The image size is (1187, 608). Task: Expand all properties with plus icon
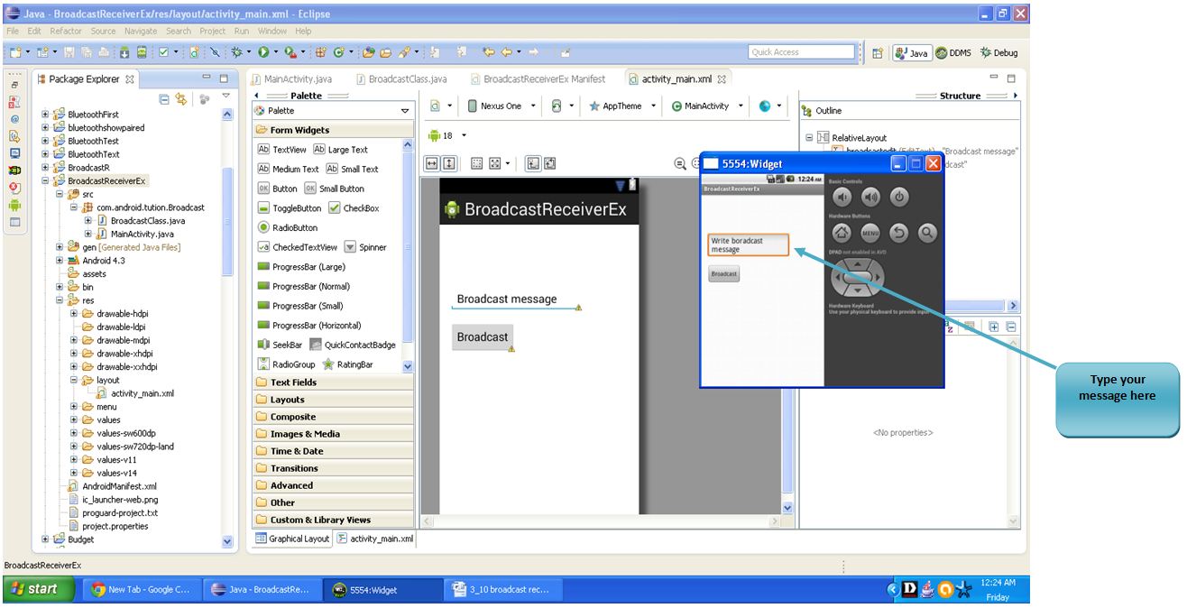[x=993, y=327]
